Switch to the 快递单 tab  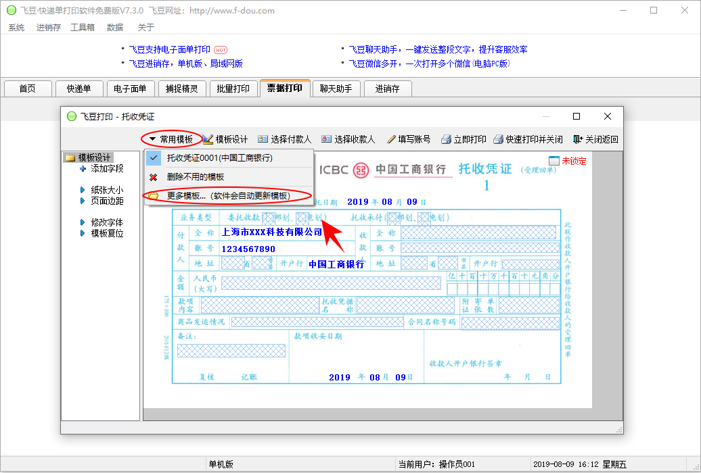pyautogui.click(x=79, y=89)
